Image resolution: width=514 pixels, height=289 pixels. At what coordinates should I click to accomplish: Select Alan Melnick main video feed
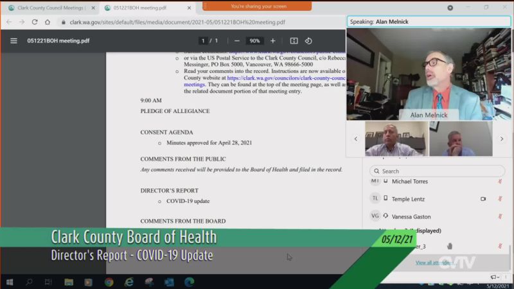[x=429, y=74]
